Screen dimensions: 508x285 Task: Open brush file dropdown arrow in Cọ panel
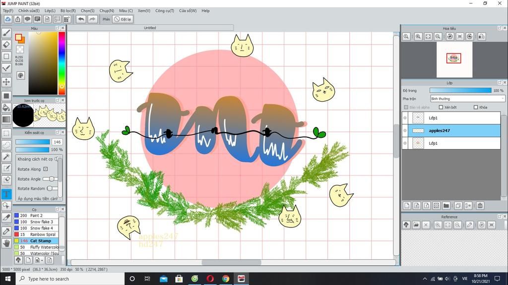pos(42,260)
